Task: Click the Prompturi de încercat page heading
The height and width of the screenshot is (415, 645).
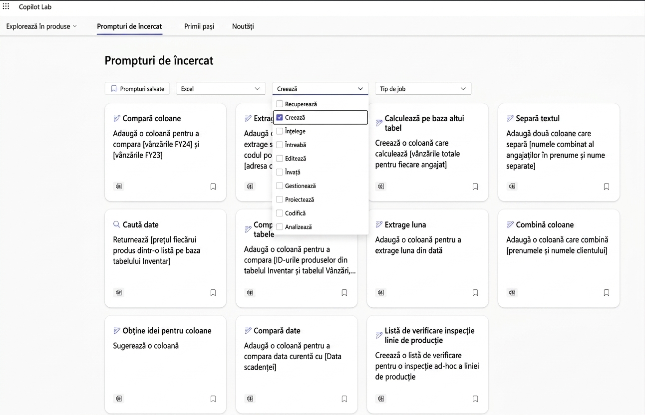Action: [159, 61]
